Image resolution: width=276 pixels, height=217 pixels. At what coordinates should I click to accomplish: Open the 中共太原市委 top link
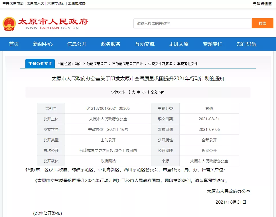13,3
